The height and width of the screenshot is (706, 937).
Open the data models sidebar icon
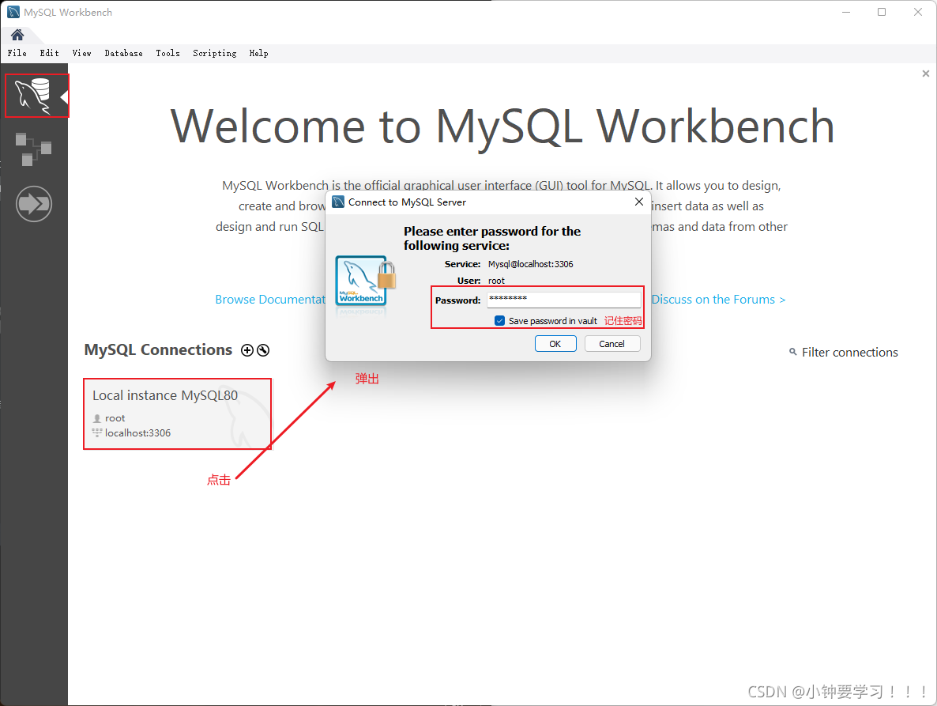tap(33, 149)
